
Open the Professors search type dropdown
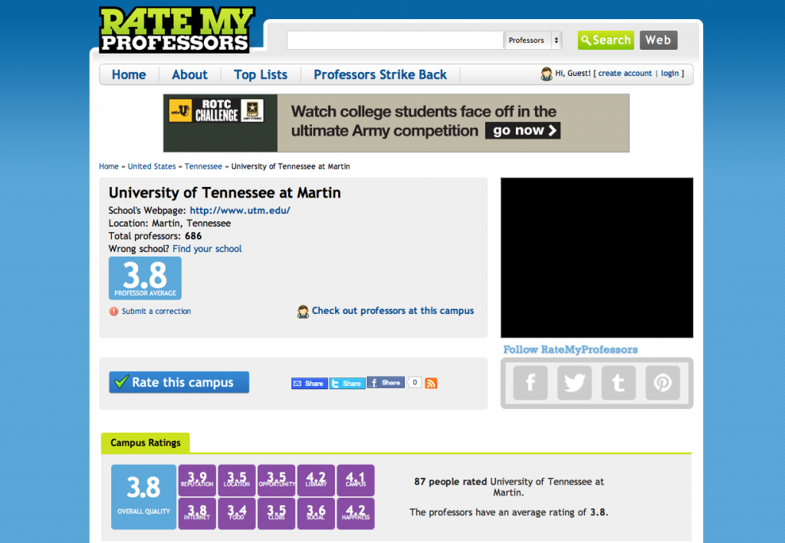pyautogui.click(x=533, y=40)
